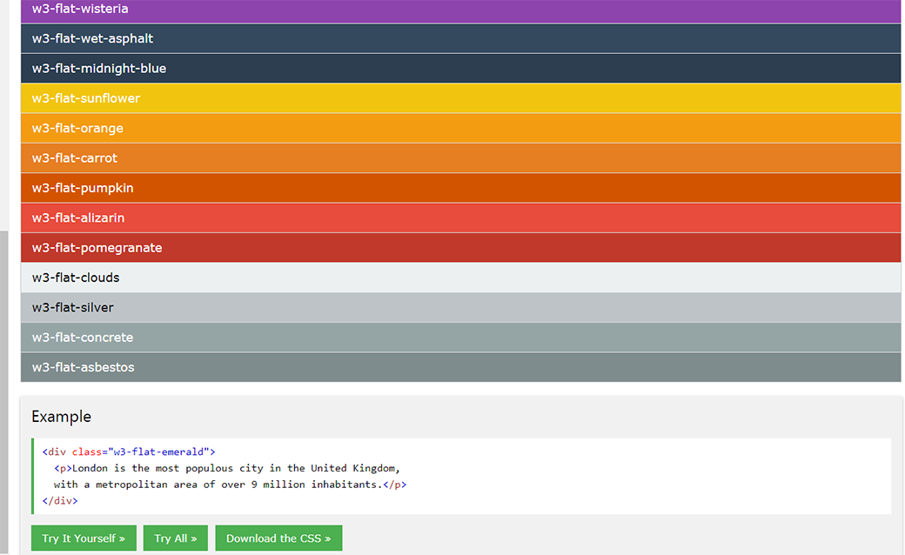Screen dimensions: 905x555
Task: Click the w3-flat-asbestos gray row
Action: click(x=460, y=367)
